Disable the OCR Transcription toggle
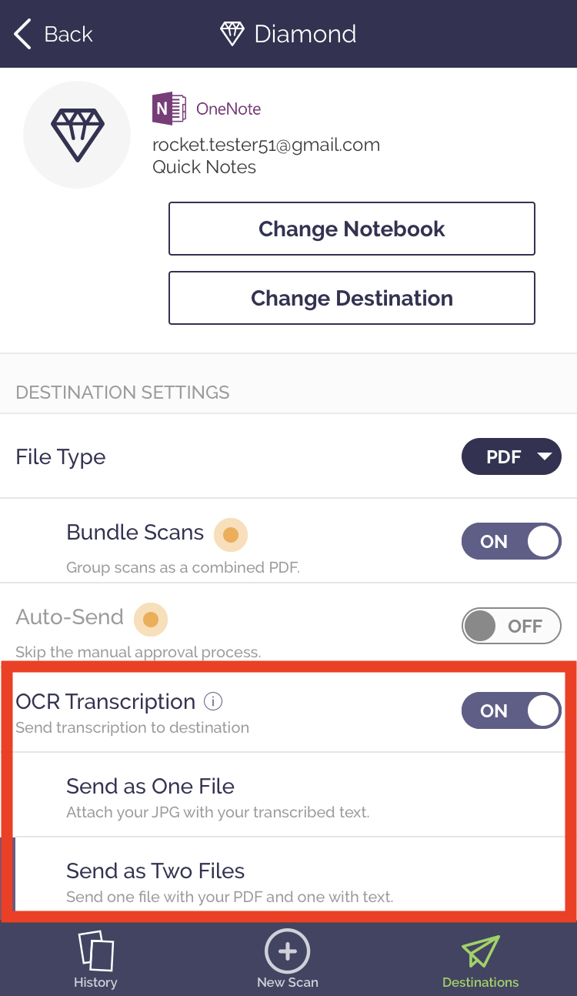Screen dimensions: 577x996 click(511, 710)
